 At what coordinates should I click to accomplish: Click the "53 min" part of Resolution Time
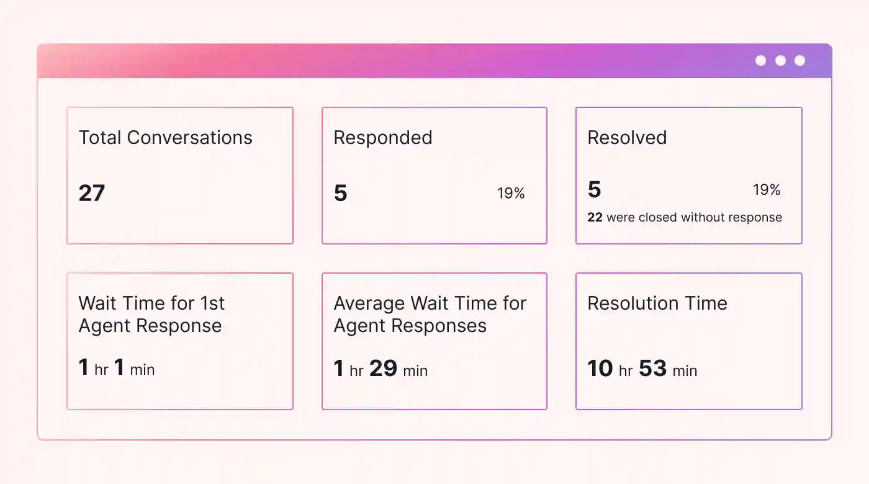[x=667, y=369]
